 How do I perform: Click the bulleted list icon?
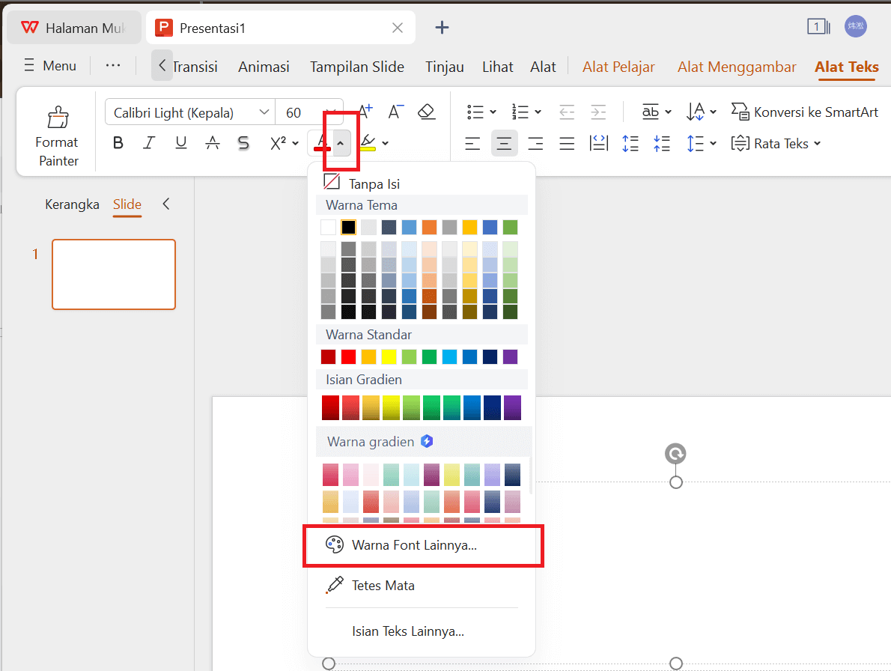tap(476, 111)
